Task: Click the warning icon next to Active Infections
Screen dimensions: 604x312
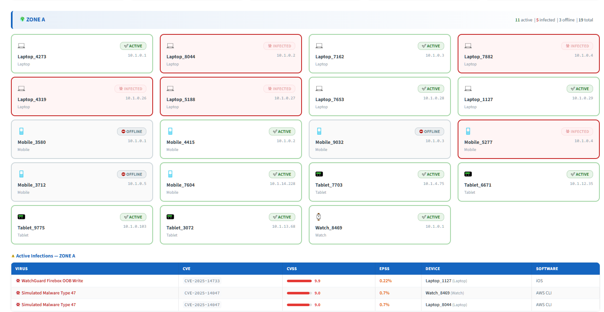Action: coord(13,256)
